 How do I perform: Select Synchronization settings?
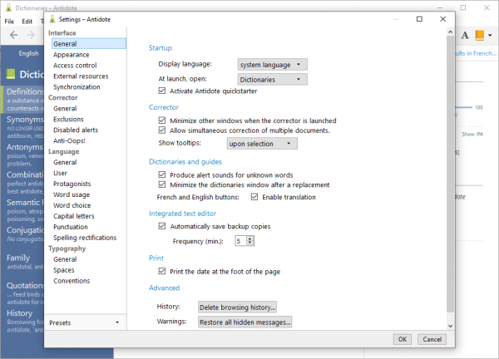tap(77, 87)
